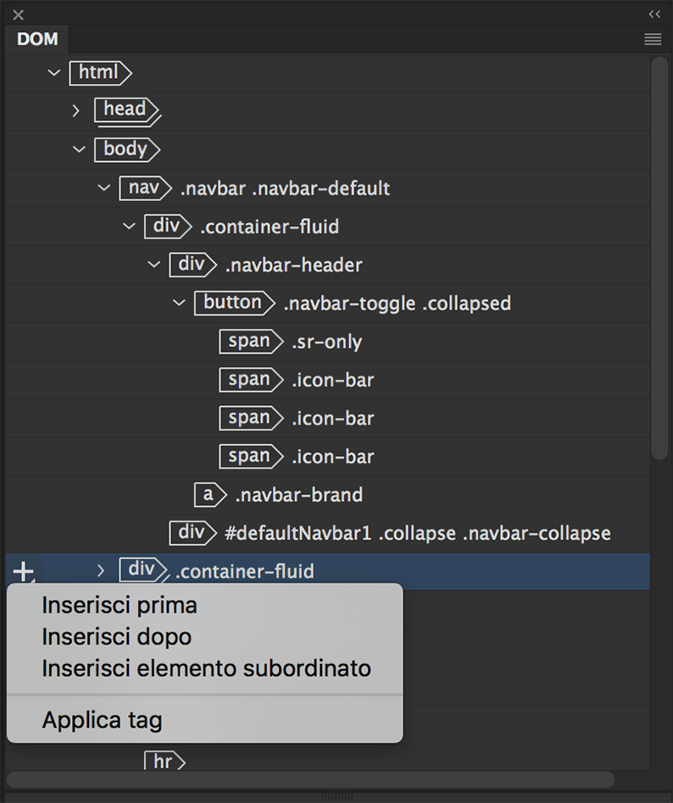Click the plus add-element icon
This screenshot has height=803, width=673.
tap(23, 571)
